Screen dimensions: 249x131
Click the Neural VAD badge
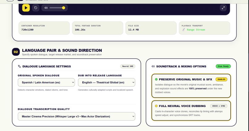(128, 66)
